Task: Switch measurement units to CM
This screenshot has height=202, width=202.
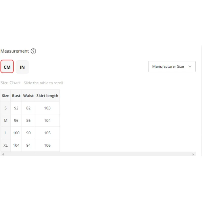Action: 7,67
